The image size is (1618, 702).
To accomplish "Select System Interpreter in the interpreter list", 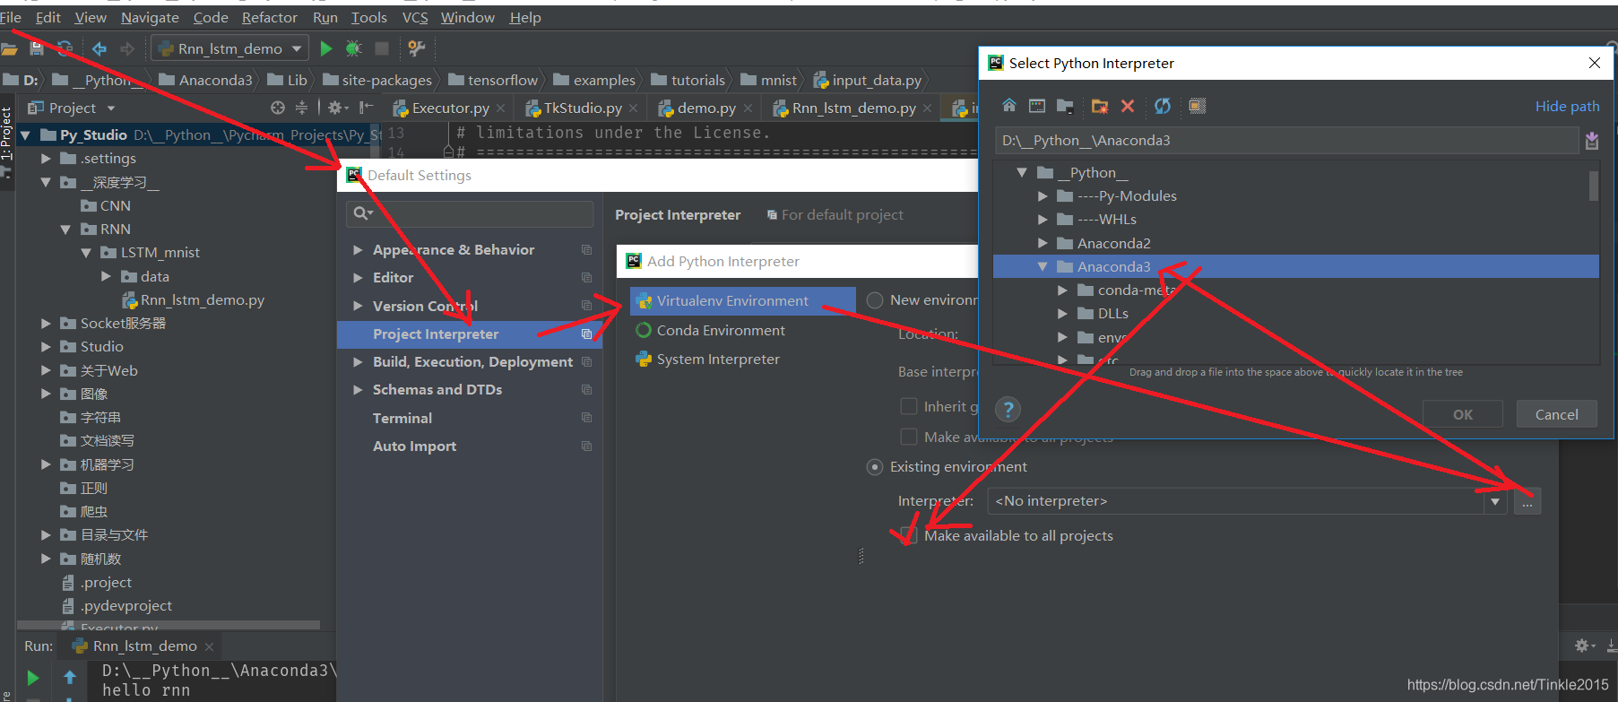I will pyautogui.click(x=718, y=360).
